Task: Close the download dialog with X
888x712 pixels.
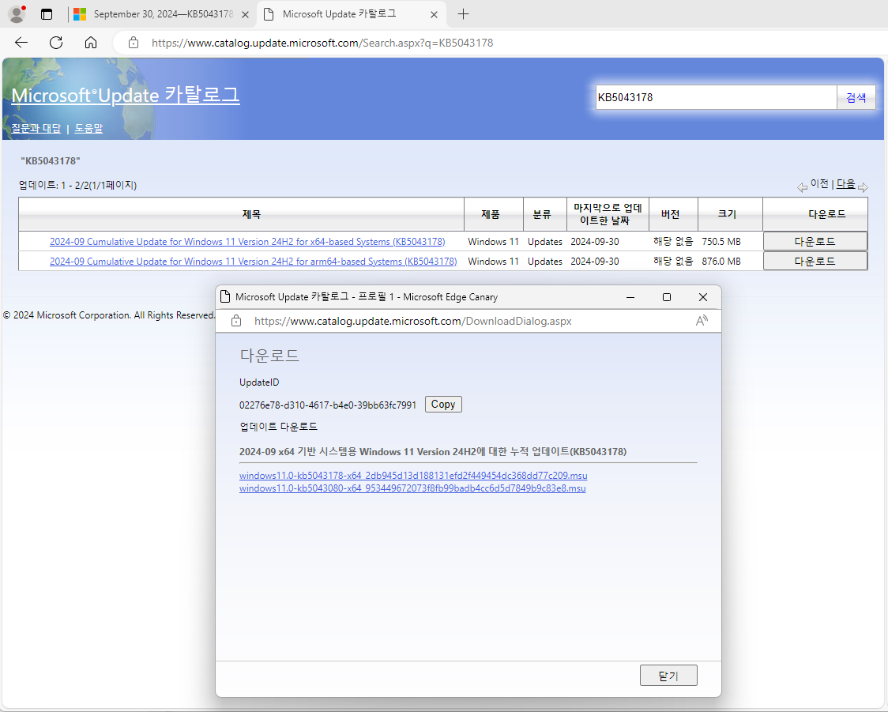Action: [x=703, y=297]
